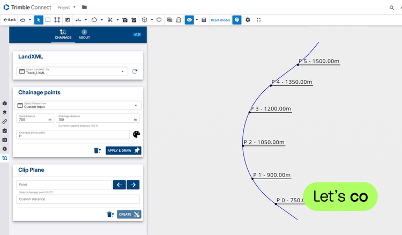Open the Layers icon in the left sidebar
This screenshot has width=402, height=235.
pyautogui.click(x=5, y=112)
